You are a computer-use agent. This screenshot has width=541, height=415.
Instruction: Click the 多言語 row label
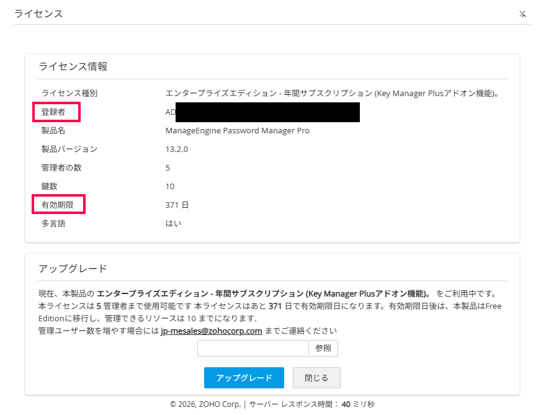click(x=53, y=223)
